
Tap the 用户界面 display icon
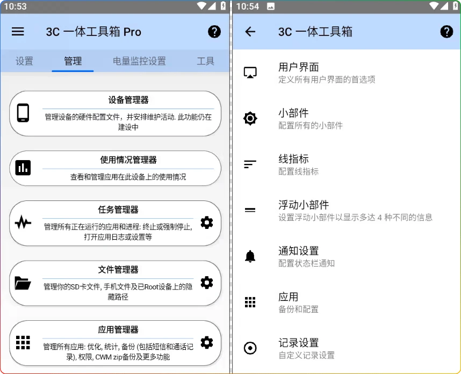(x=250, y=71)
